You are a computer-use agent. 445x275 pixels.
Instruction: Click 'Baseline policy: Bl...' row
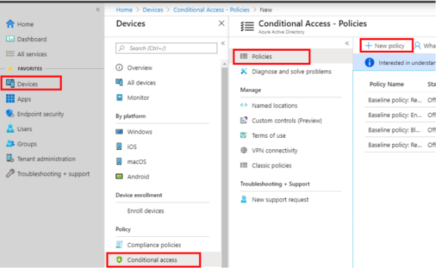400,130
